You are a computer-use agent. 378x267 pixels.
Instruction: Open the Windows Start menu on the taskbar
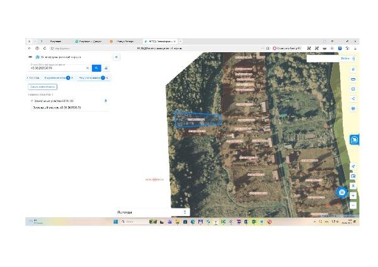click(116, 222)
